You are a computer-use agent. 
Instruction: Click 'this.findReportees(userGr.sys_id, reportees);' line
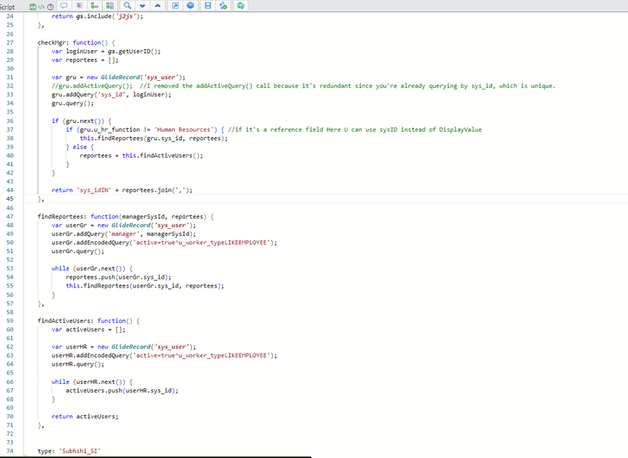[145, 286]
